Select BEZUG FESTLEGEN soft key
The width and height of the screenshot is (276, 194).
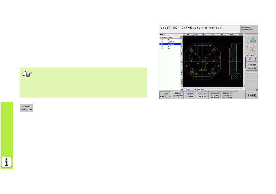(x=178, y=95)
